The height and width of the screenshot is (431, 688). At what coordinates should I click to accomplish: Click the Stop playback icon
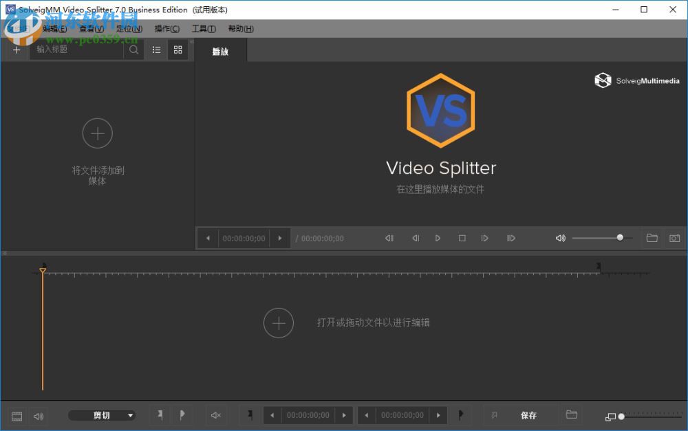pyautogui.click(x=462, y=238)
